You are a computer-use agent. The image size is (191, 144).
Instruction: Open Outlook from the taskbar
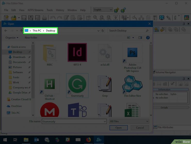point(36,140)
